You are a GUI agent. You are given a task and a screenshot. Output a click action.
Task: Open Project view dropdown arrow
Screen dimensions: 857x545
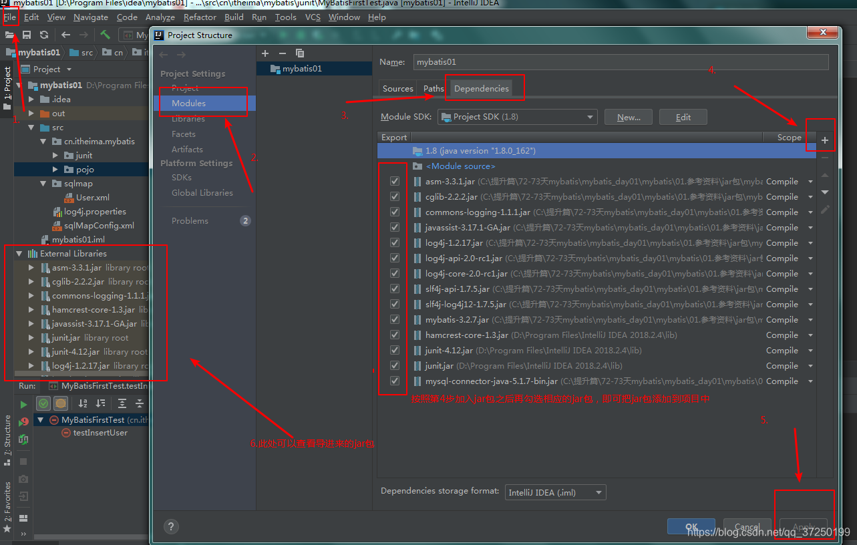(69, 69)
